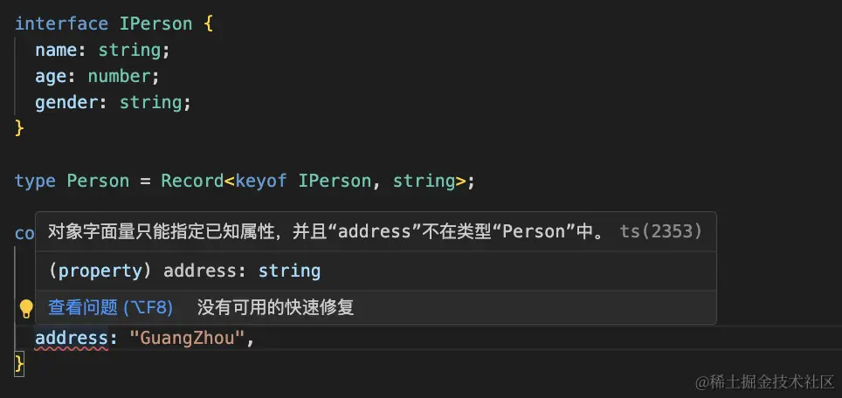Click the address property with red underline

point(72,339)
